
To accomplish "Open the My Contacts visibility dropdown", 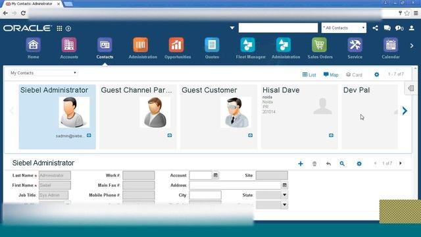I will [43, 73].
